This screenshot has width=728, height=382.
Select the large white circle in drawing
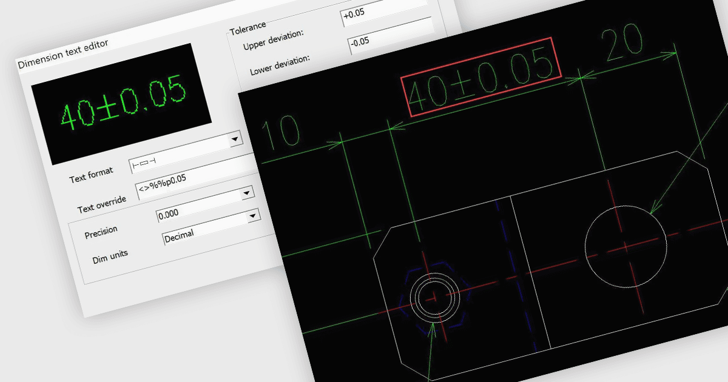coord(625,246)
